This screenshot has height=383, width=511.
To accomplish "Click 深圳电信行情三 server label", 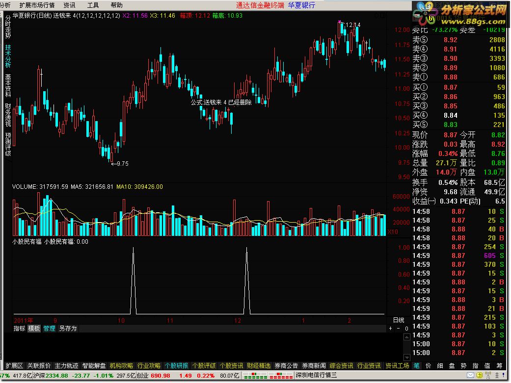I will click(316, 376).
